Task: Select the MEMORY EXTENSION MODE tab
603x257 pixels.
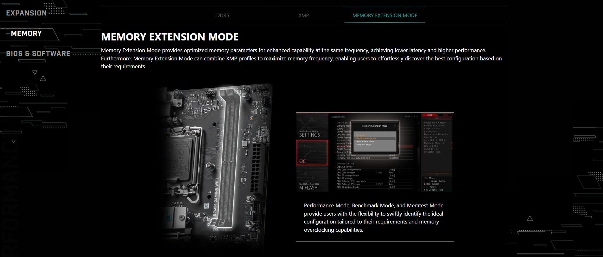Action: point(384,15)
